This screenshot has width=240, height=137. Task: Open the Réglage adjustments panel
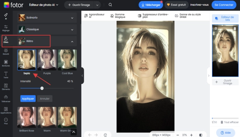6,28
